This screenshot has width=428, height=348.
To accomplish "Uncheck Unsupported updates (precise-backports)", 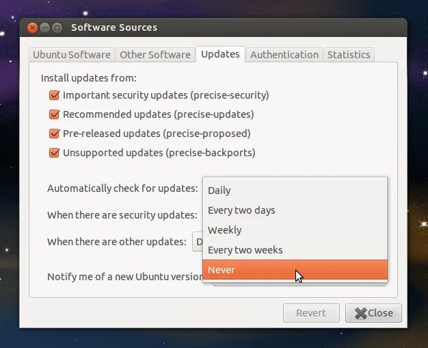I will [54, 153].
